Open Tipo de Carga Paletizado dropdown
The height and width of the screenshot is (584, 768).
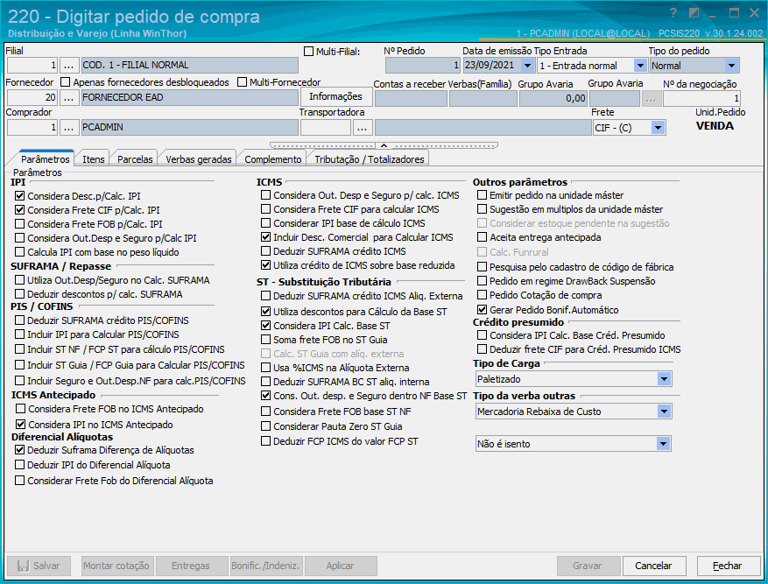(664, 379)
